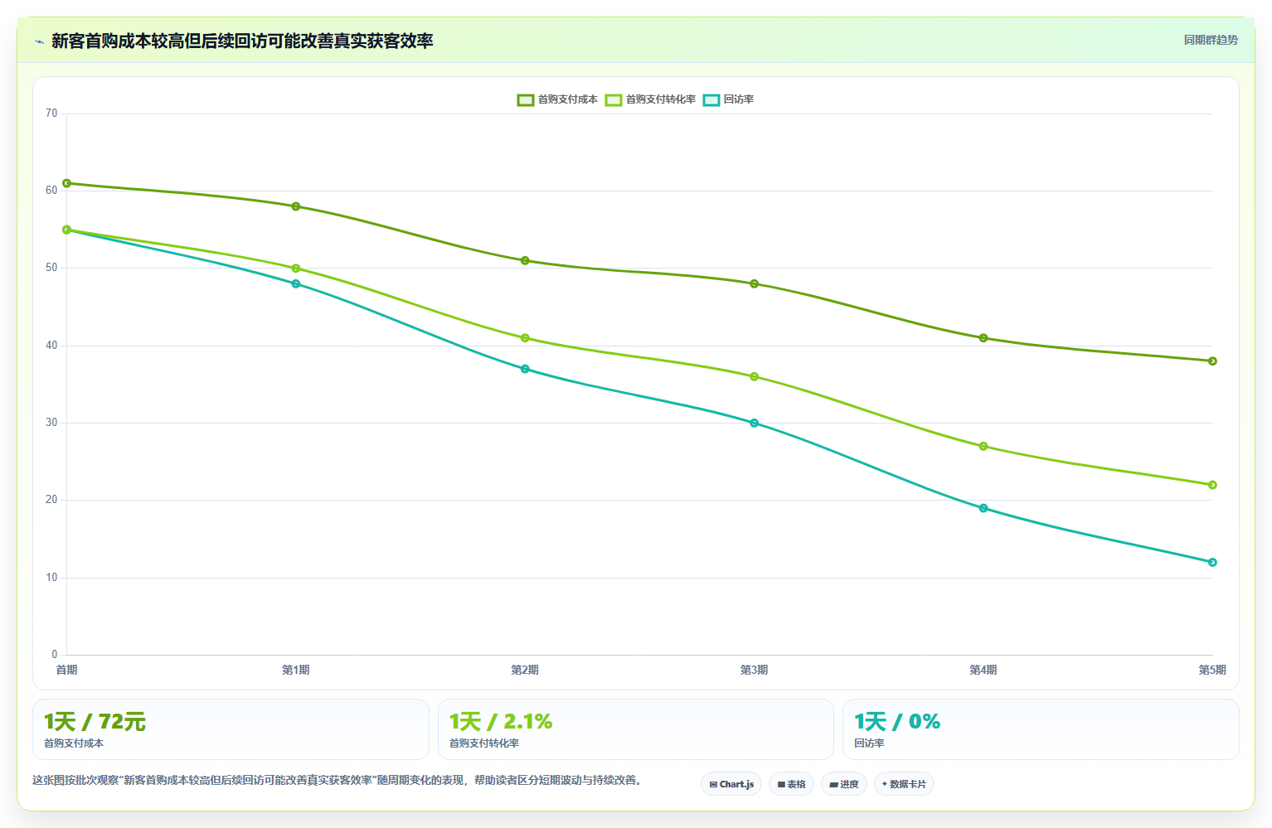The image size is (1272, 828).
Task: Open the 1天 / 72元 首购支付成本 card
Action: pos(231,729)
